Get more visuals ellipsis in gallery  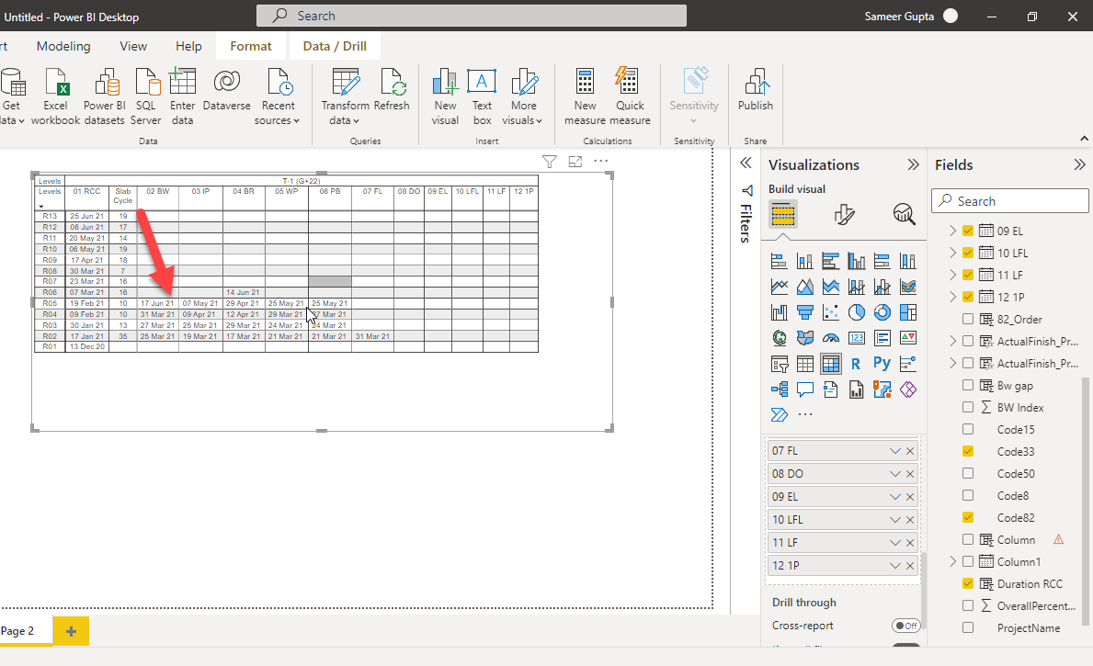[x=805, y=414]
